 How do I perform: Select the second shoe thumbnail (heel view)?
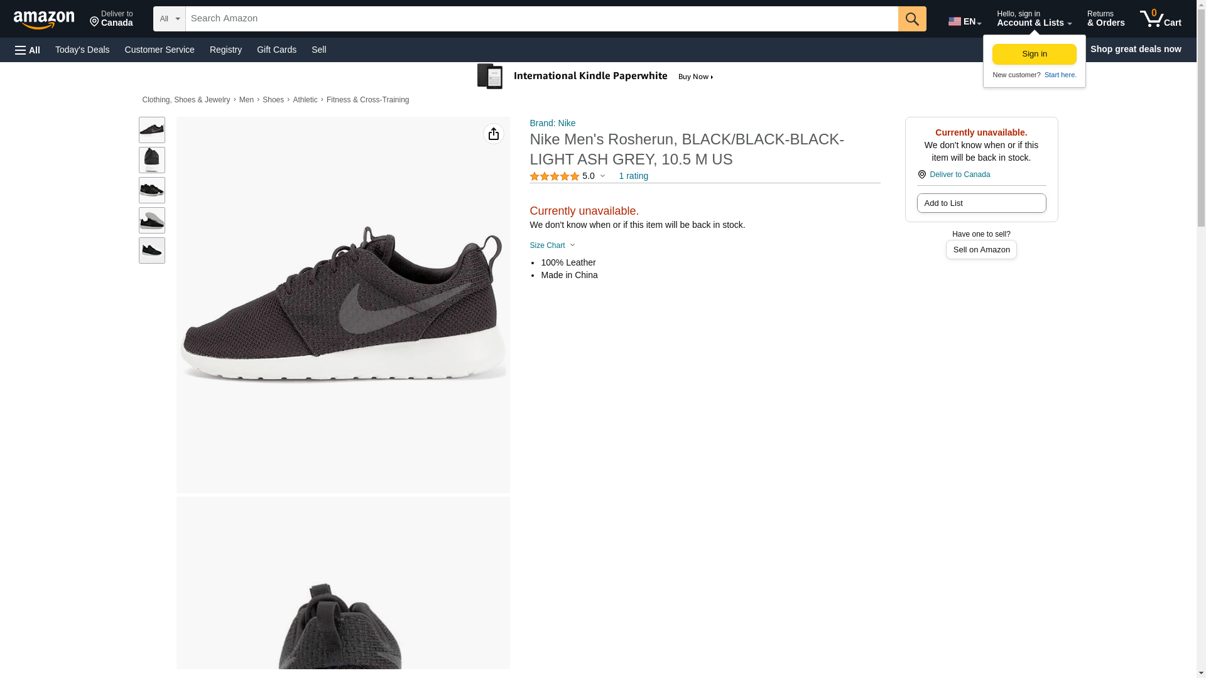(151, 160)
